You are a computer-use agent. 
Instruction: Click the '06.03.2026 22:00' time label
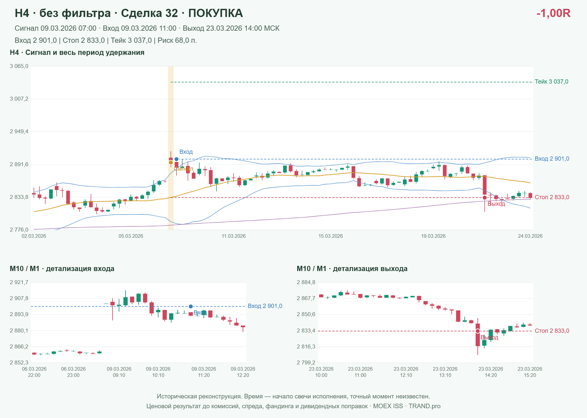(34, 372)
